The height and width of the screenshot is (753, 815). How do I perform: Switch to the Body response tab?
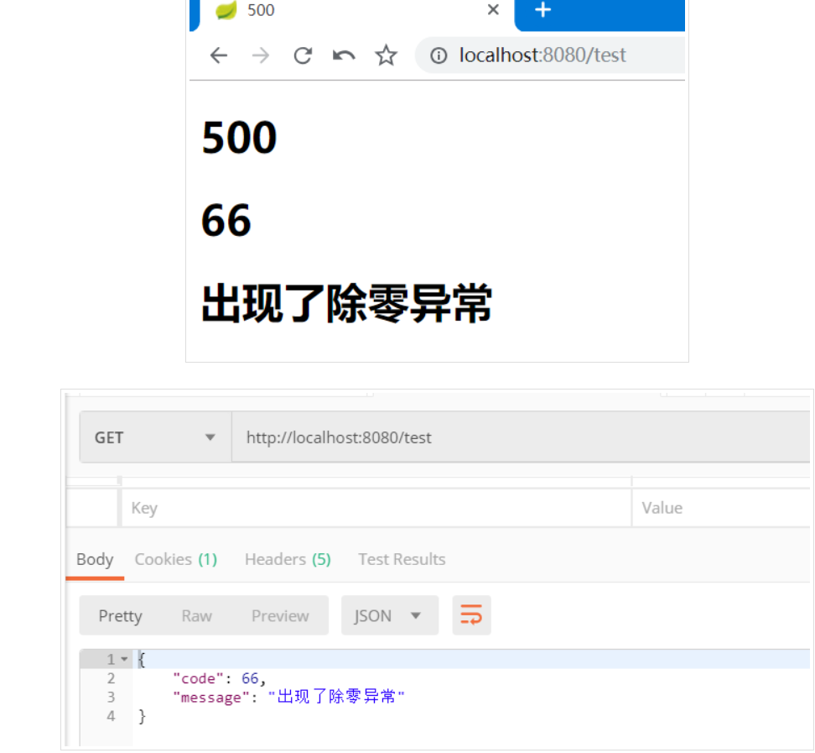click(x=95, y=559)
